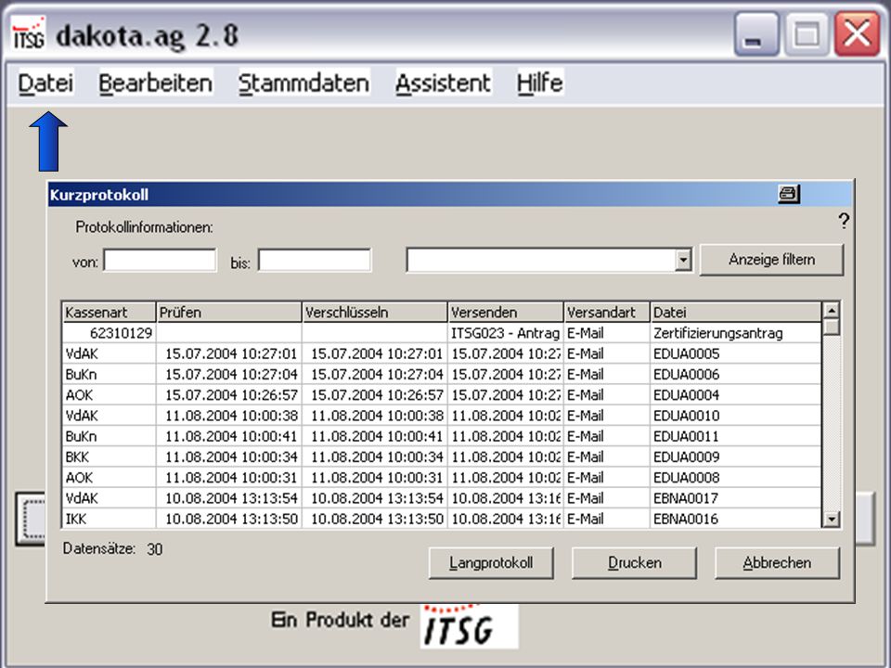Select the EDUA0010 file entry

click(736, 416)
